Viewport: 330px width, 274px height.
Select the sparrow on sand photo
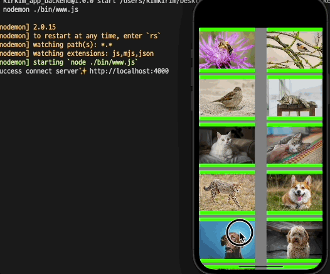tap(227, 98)
